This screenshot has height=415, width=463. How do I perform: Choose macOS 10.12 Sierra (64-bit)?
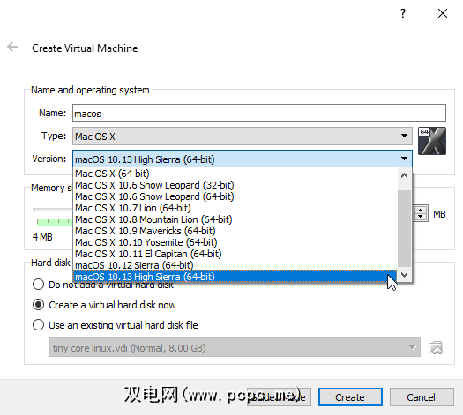click(x=235, y=265)
